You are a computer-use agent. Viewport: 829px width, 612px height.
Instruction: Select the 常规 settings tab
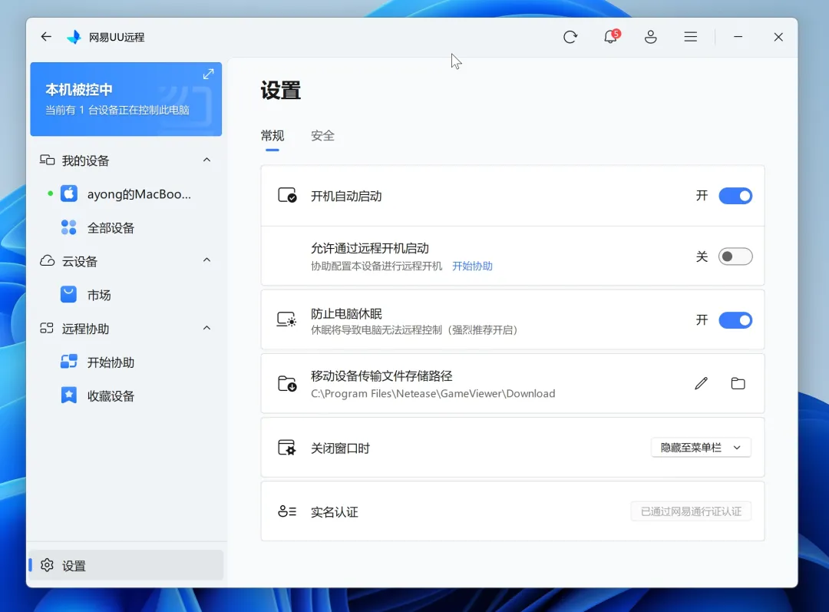272,135
